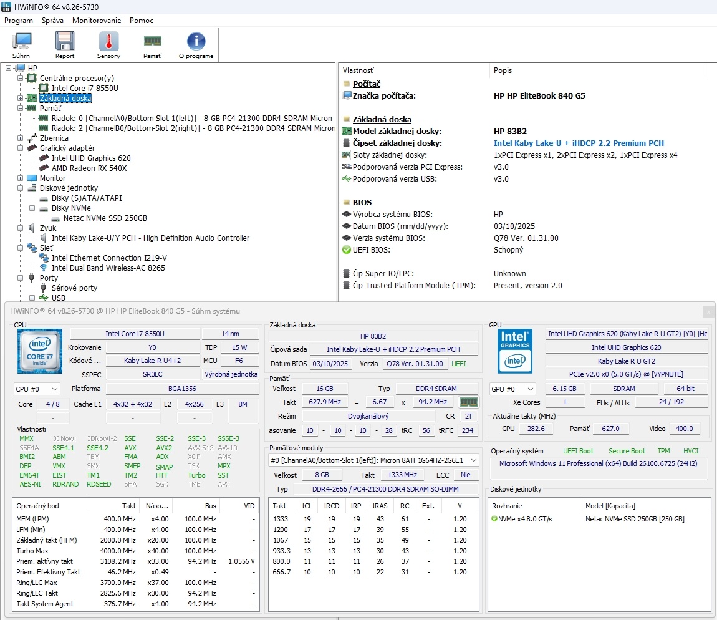Open the Monitorovanie menu

click(96, 21)
